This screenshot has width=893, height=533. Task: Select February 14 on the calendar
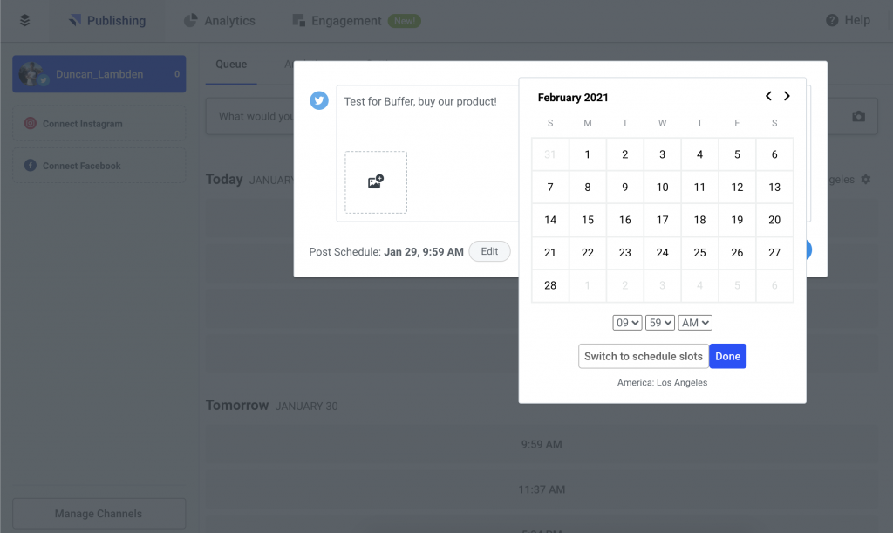click(x=549, y=220)
